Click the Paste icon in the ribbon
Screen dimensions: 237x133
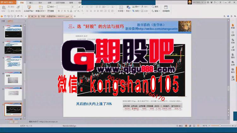coord(3,7)
